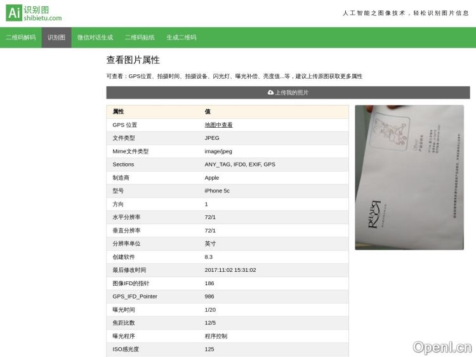Click the 2017:11:02 15:31:02 value
Viewport: 476px width, 357px height.
point(230,270)
